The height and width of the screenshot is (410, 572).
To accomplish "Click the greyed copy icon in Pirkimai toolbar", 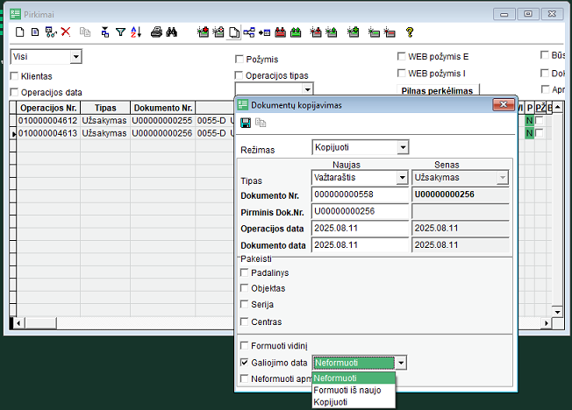I will [85, 32].
